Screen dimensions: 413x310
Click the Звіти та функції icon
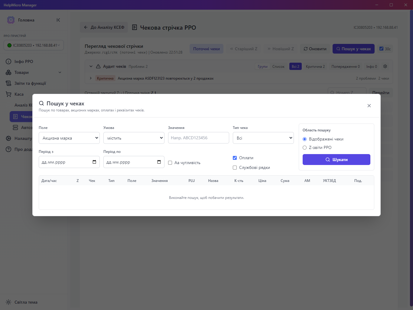(8, 83)
